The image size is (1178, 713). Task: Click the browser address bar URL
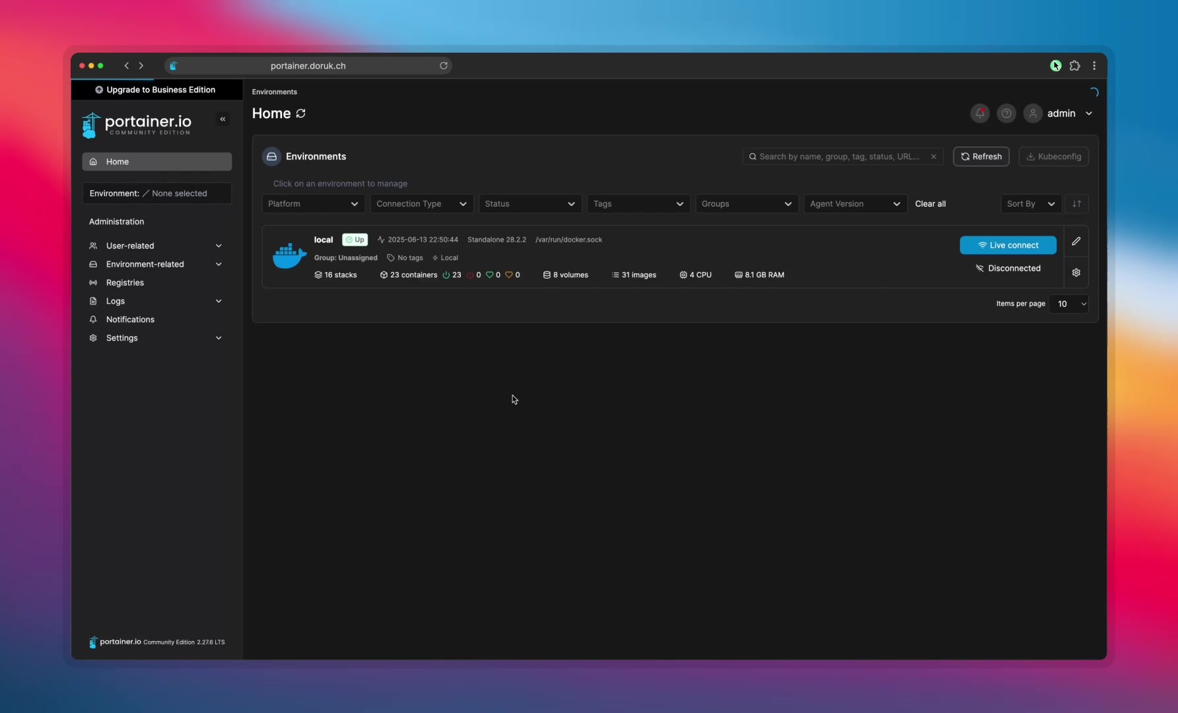[308, 65]
